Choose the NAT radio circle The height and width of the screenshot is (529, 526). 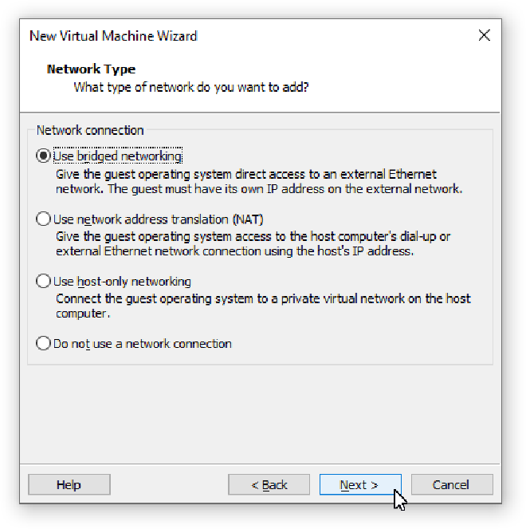[43, 219]
